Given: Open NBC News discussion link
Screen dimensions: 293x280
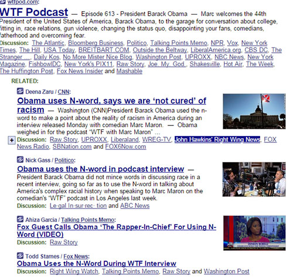Looking at the screenshot, I should tap(229, 57).
